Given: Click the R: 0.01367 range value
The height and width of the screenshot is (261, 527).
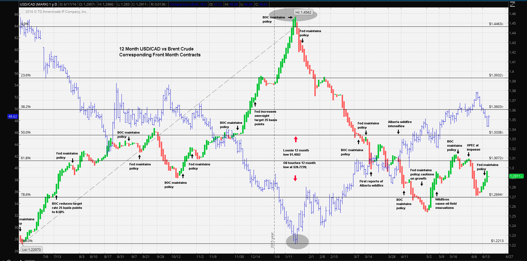Looking at the screenshot, I should tap(159, 4).
